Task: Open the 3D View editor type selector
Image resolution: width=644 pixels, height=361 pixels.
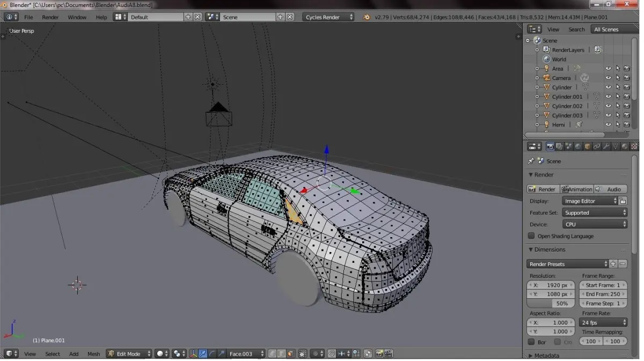Action: coord(11,354)
